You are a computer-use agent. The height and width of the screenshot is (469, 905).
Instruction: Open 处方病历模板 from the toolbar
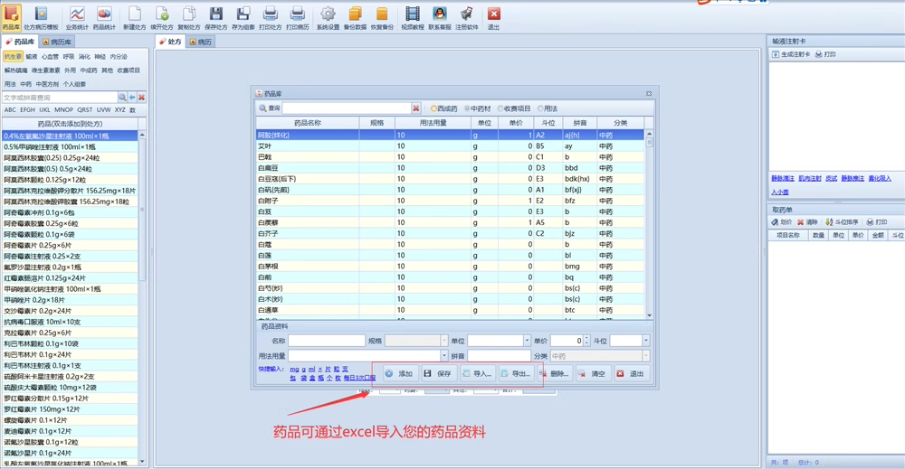click(41, 16)
